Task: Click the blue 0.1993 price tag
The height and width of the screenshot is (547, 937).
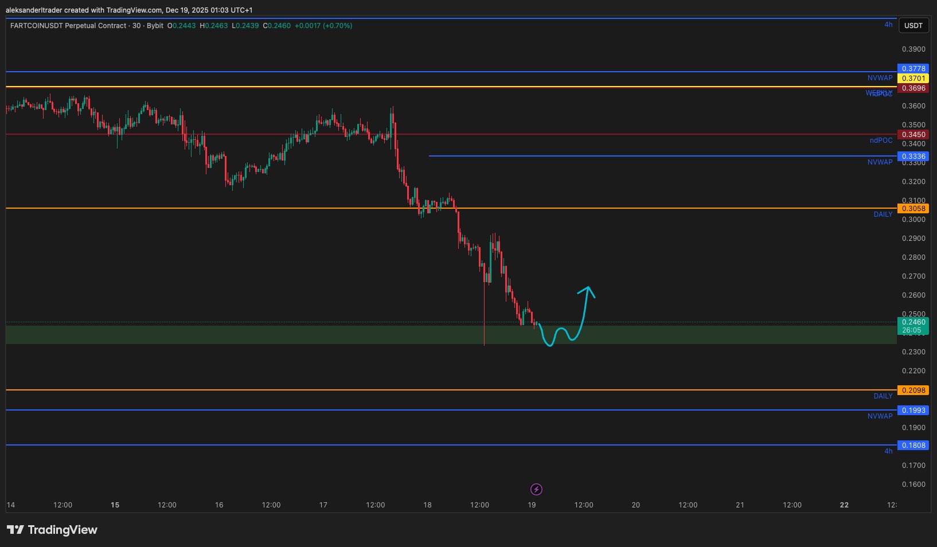Action: pos(913,410)
